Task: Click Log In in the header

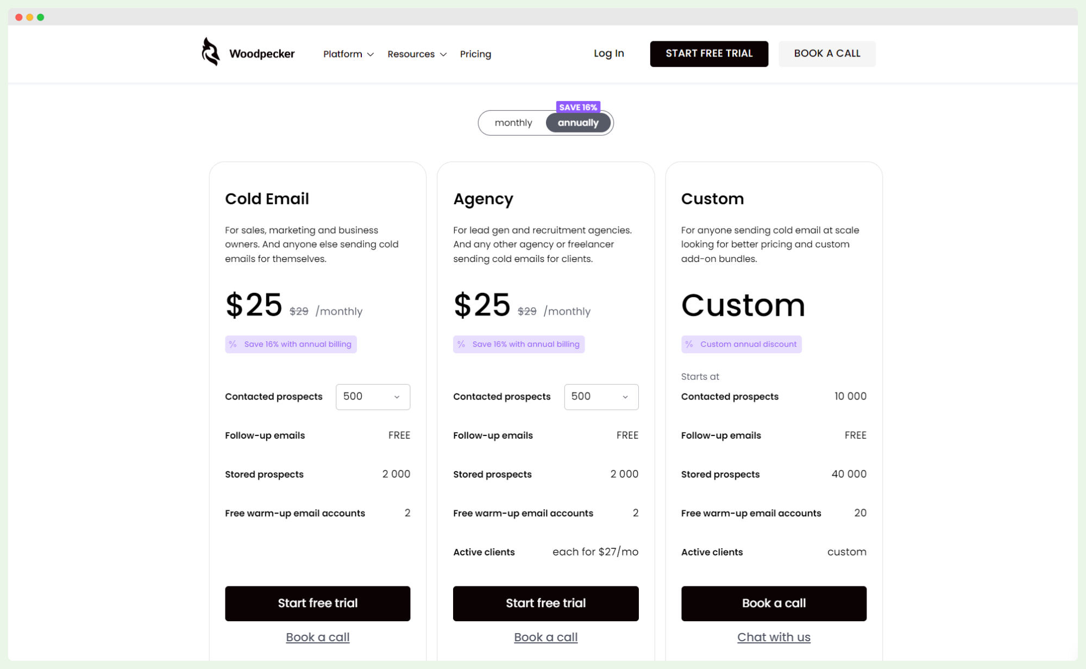Action: 608,53
